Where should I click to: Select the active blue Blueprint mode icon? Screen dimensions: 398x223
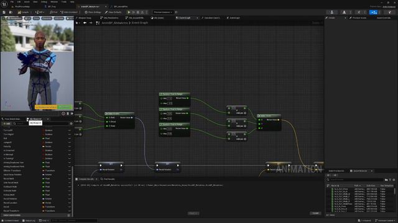[373, 12]
